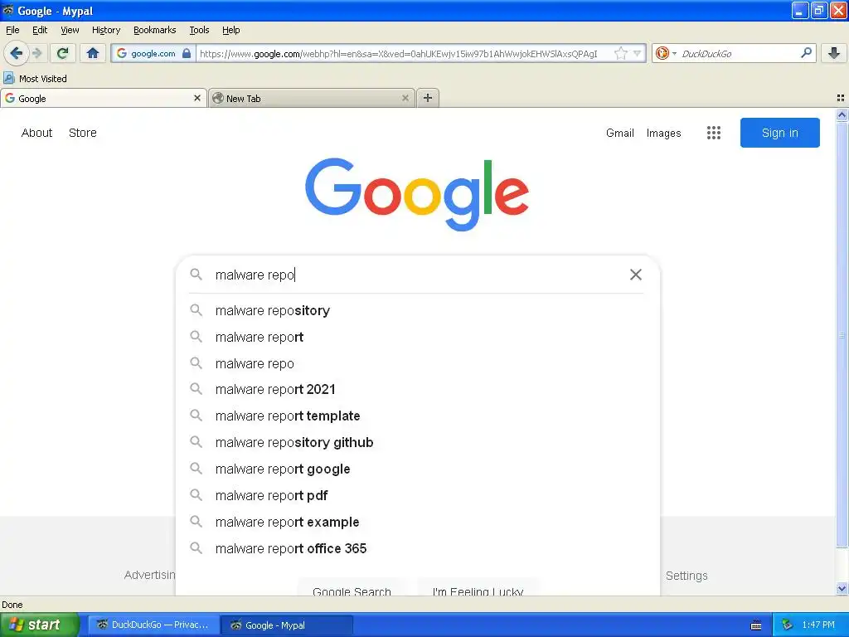The image size is (849, 637).
Task: Click the Google - Mypal taskbar button
Action: coord(287,625)
